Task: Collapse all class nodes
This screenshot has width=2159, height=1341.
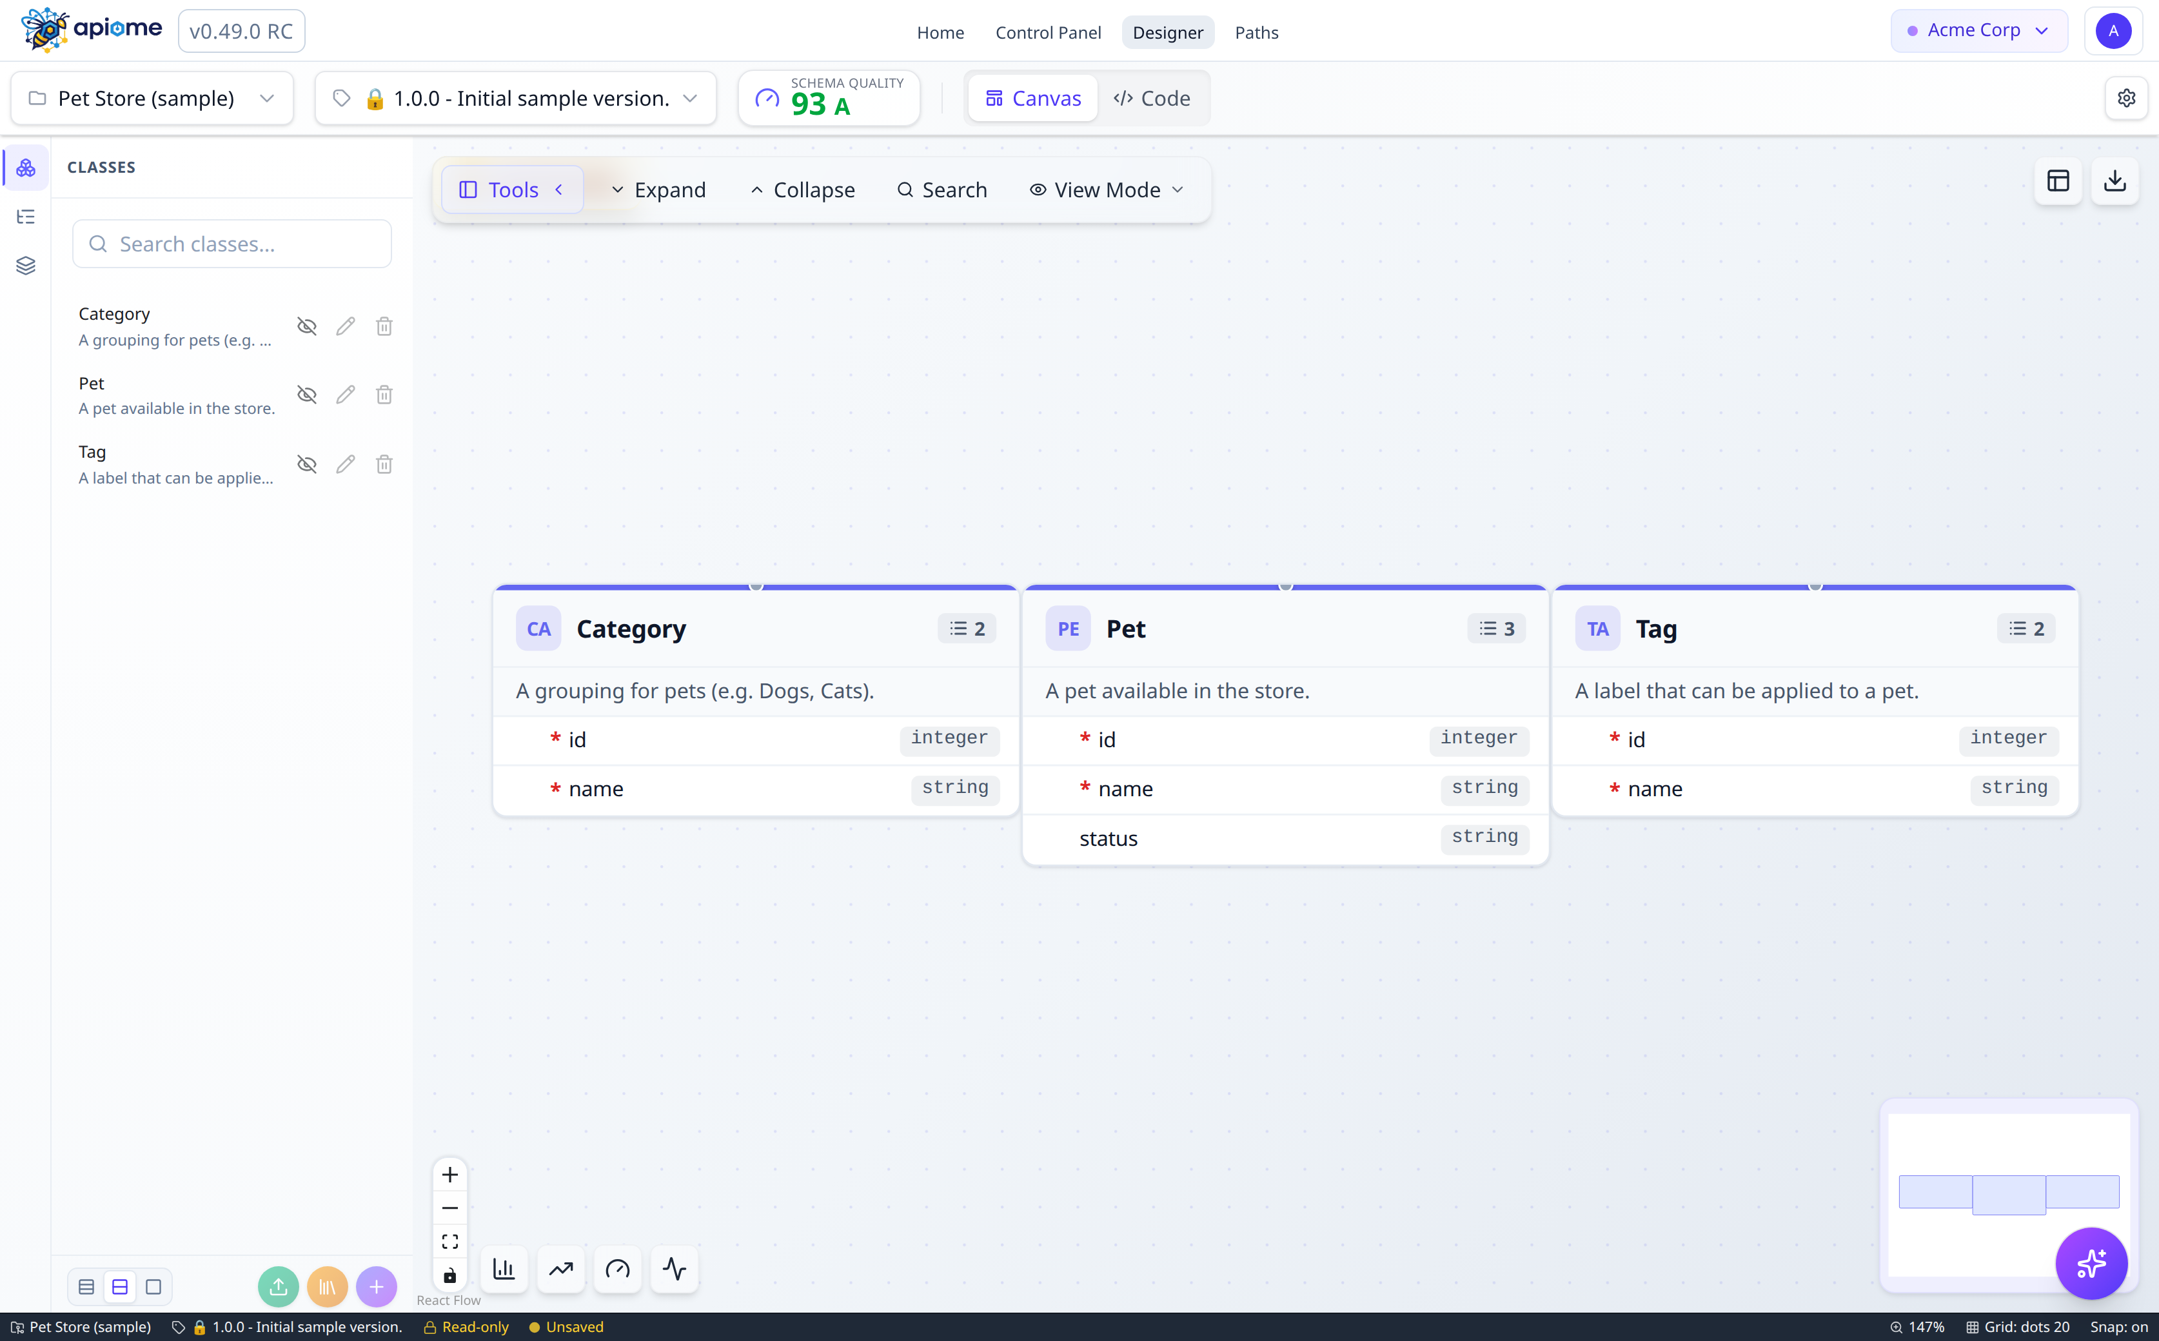Action: 803,190
